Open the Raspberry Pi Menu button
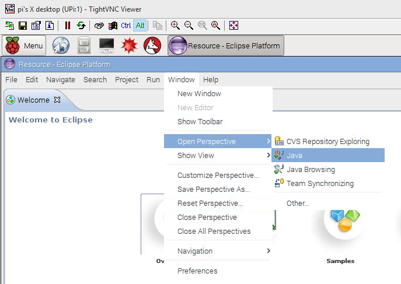Image resolution: width=401 pixels, height=284 pixels. click(x=25, y=45)
